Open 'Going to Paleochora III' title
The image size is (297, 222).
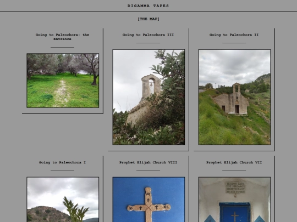[x=148, y=35]
